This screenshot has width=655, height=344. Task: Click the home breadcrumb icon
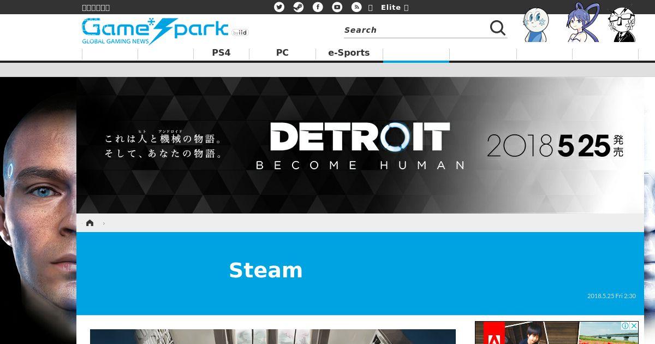pyautogui.click(x=90, y=223)
